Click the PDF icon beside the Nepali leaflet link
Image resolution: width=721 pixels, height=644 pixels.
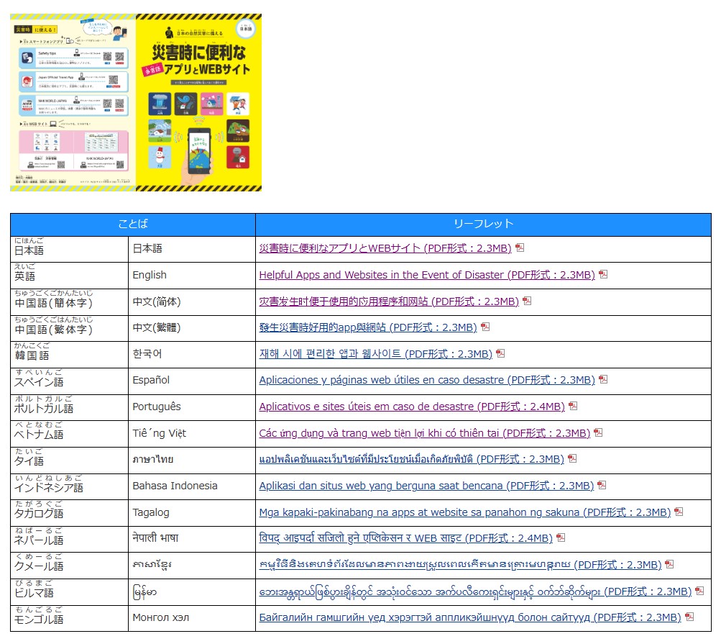pyautogui.click(x=561, y=538)
